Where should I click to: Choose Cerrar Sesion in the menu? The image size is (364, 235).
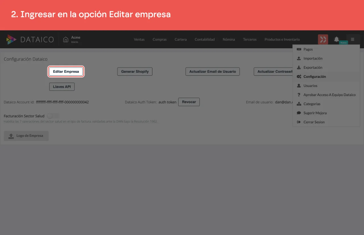(x=326, y=122)
